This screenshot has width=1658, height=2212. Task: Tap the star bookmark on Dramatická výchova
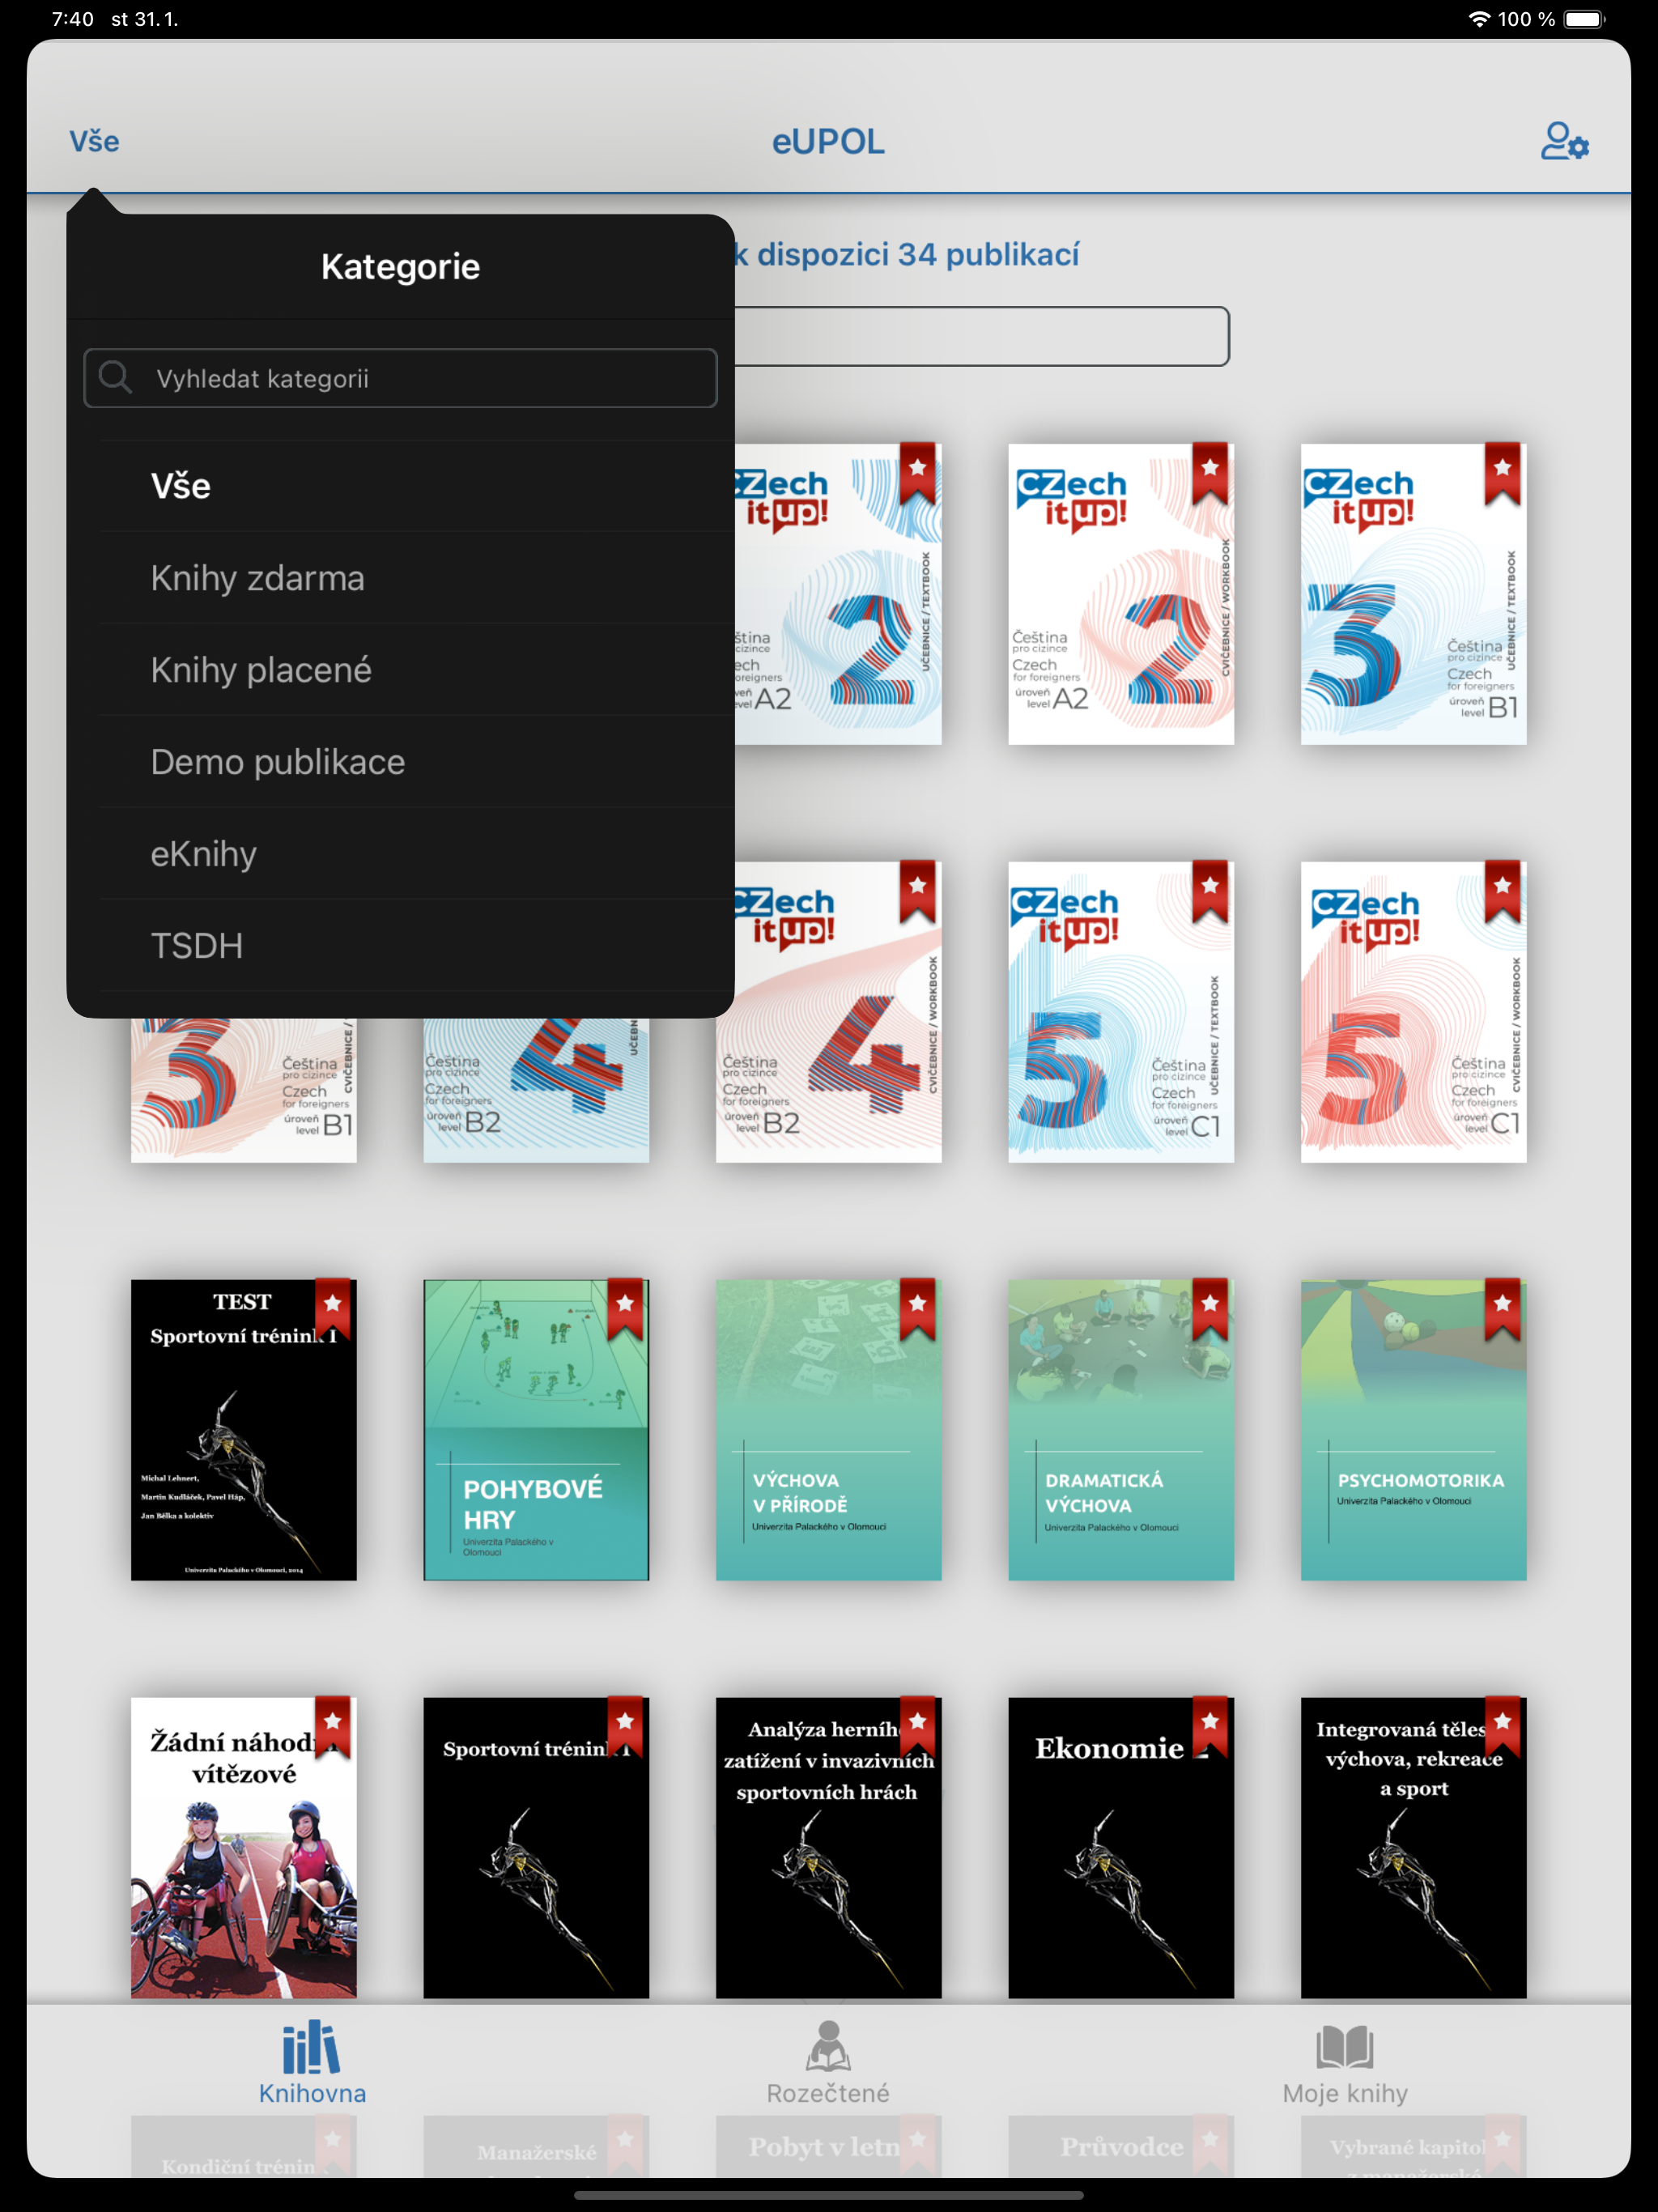pos(1210,1308)
